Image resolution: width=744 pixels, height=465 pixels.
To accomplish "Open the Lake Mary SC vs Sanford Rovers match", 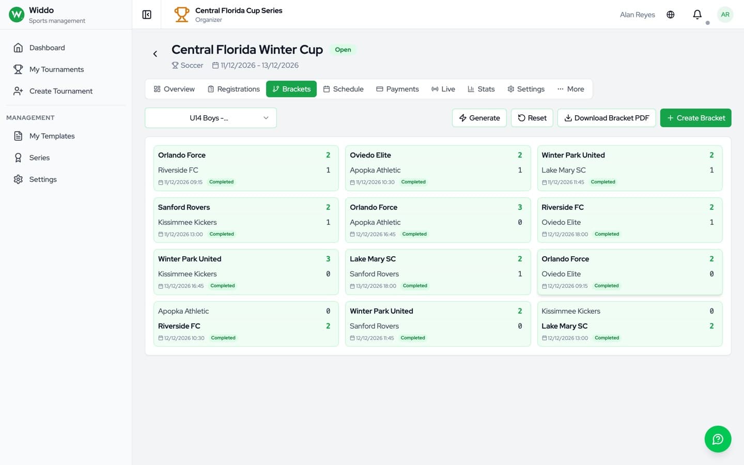I will [438, 272].
